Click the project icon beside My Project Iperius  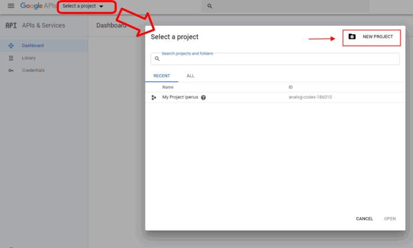coord(154,97)
